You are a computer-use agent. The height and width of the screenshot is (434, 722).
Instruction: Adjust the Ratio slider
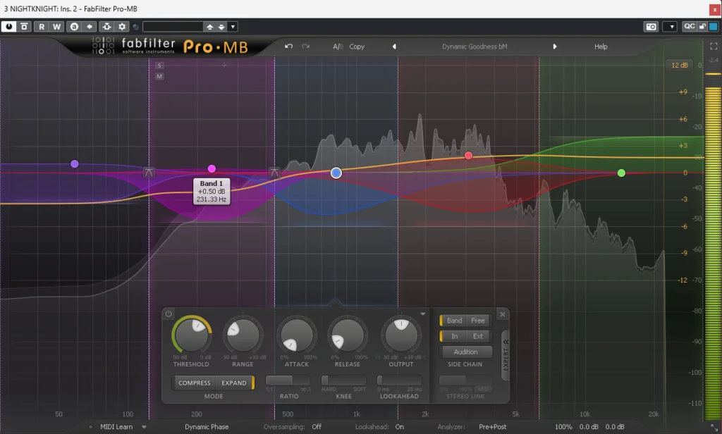pos(288,380)
